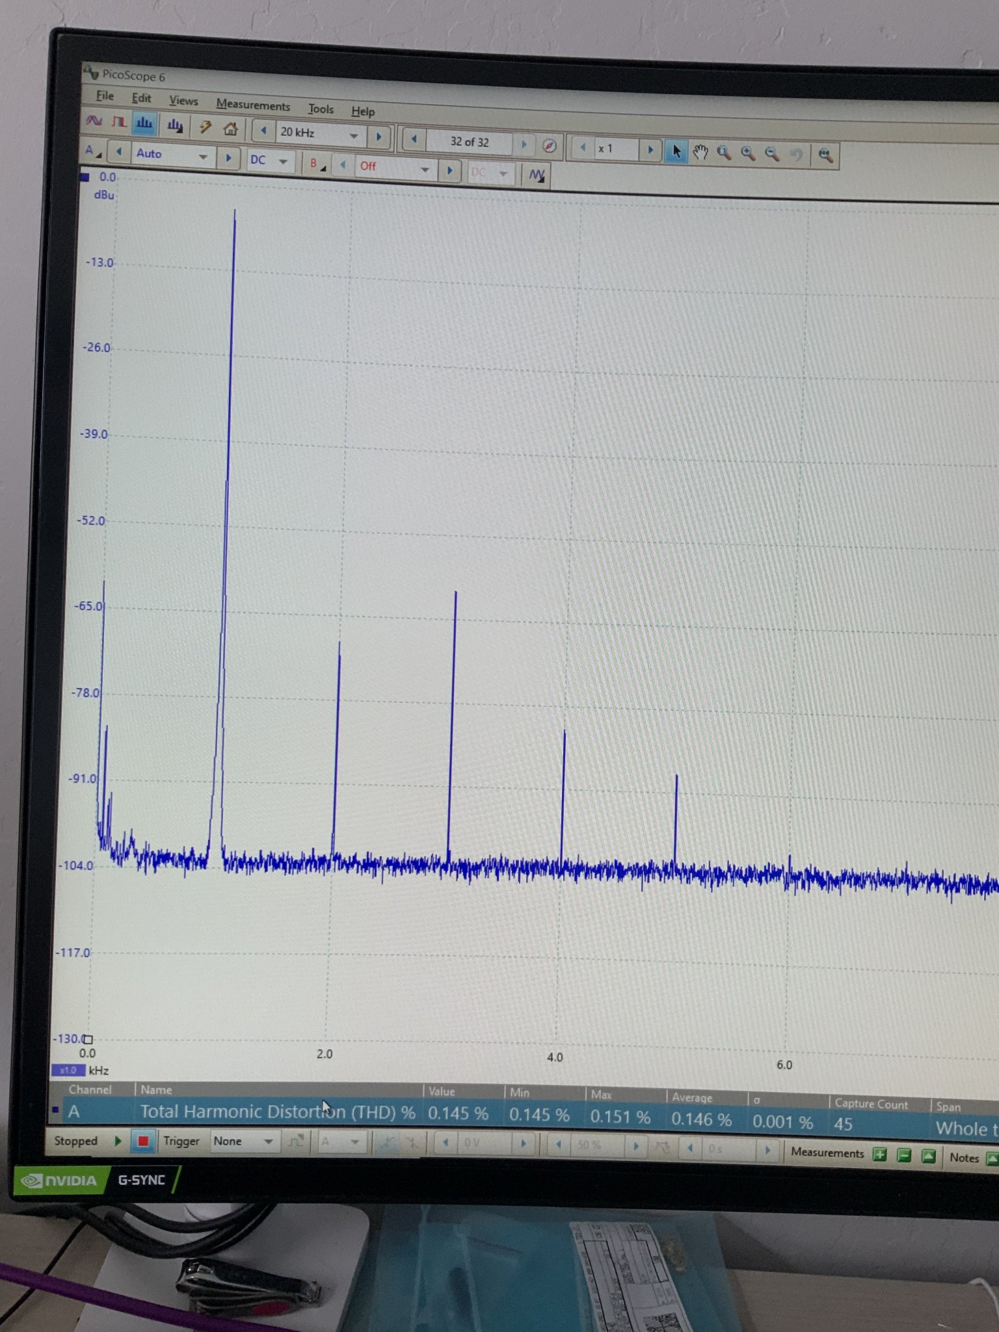
Task: Increase Channel B Off range
Action: pyautogui.click(x=449, y=171)
